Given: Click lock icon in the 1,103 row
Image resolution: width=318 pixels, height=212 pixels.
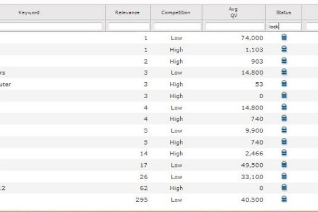Looking at the screenshot, I should 284,49.
